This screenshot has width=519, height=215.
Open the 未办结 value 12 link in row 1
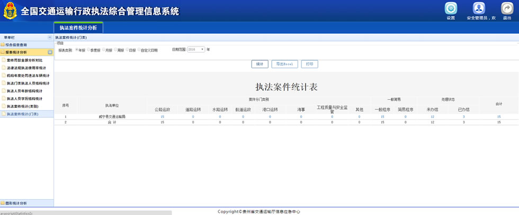click(432, 117)
